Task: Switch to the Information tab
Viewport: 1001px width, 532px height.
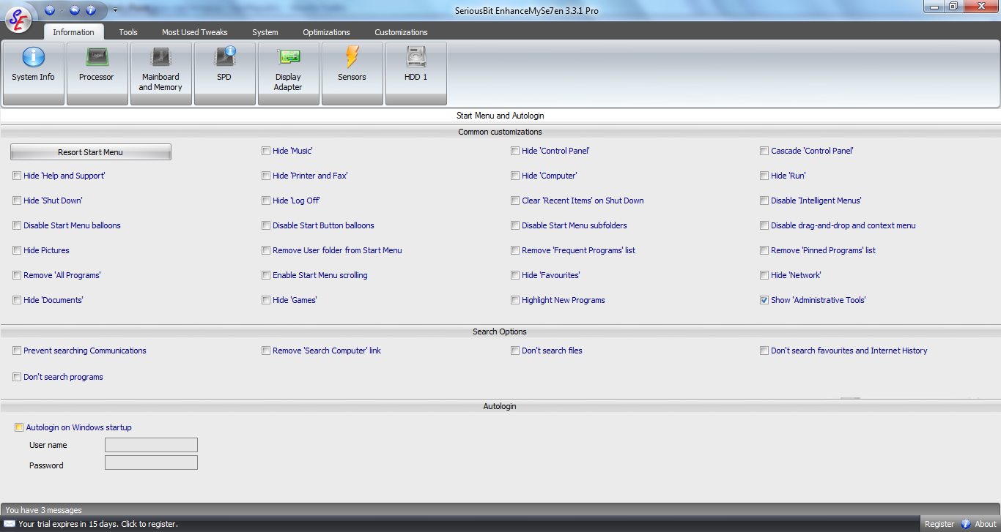Action: [x=73, y=32]
